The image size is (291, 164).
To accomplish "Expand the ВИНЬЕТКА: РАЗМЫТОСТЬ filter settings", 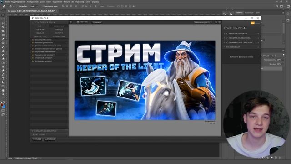I will tap(224, 38).
